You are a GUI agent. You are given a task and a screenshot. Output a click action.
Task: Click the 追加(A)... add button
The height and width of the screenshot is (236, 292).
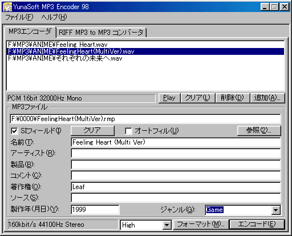267,98
